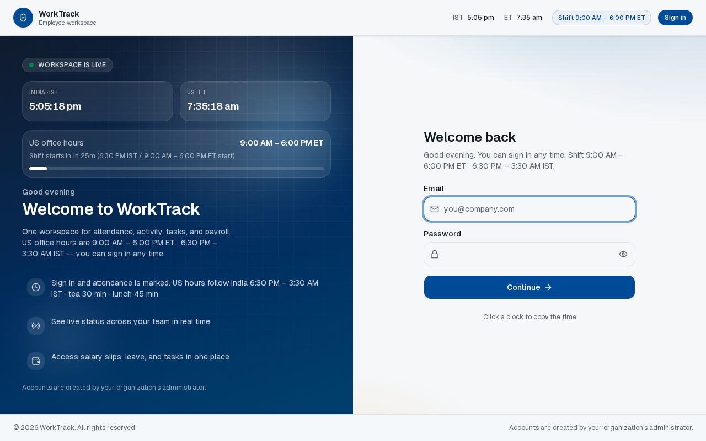The height and width of the screenshot is (441, 706).
Task: Click the lock icon in Password field
Action: tap(435, 254)
